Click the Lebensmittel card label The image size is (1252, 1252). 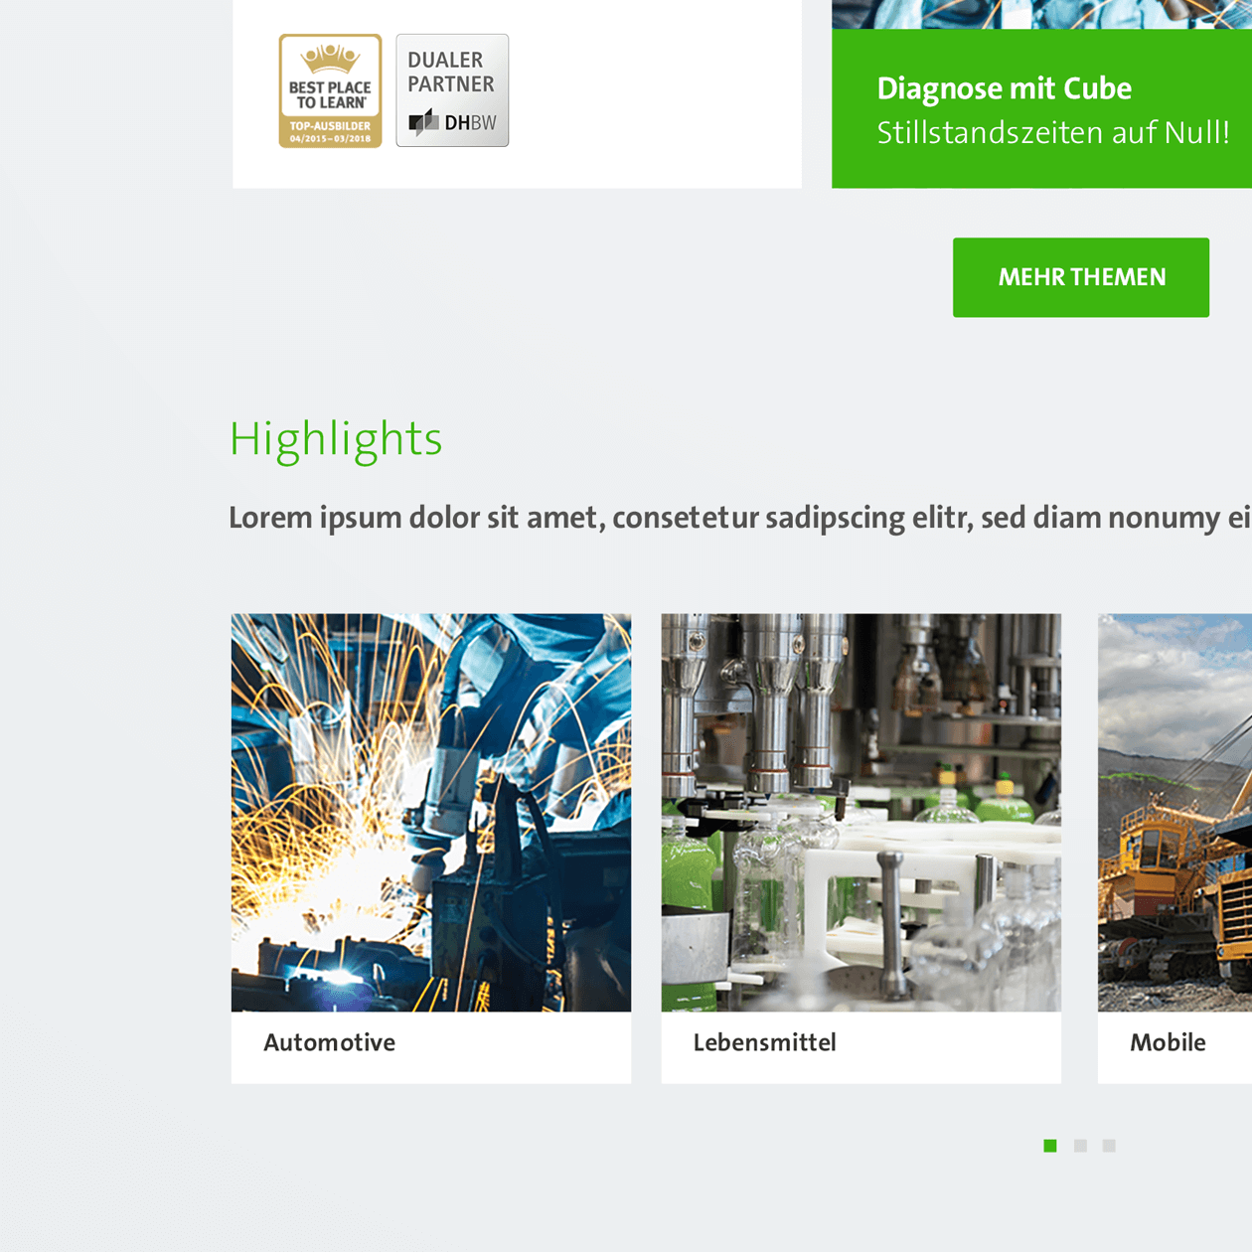pos(765,1042)
